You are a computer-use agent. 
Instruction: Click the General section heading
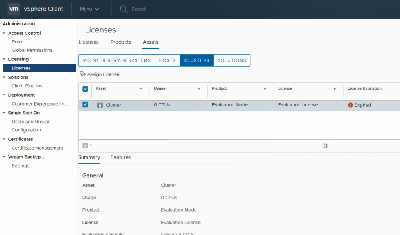click(93, 175)
